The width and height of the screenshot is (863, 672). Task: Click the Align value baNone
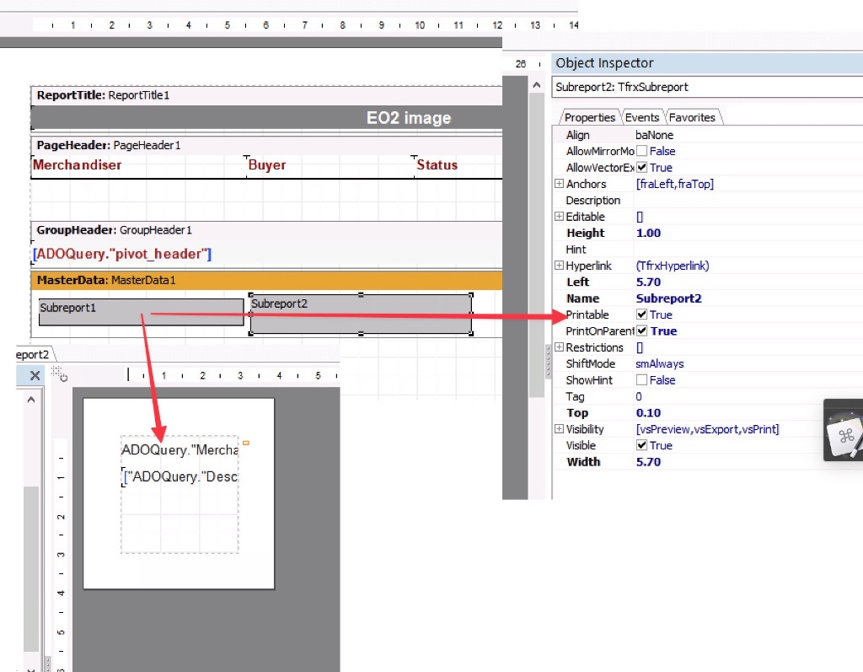[x=654, y=135]
